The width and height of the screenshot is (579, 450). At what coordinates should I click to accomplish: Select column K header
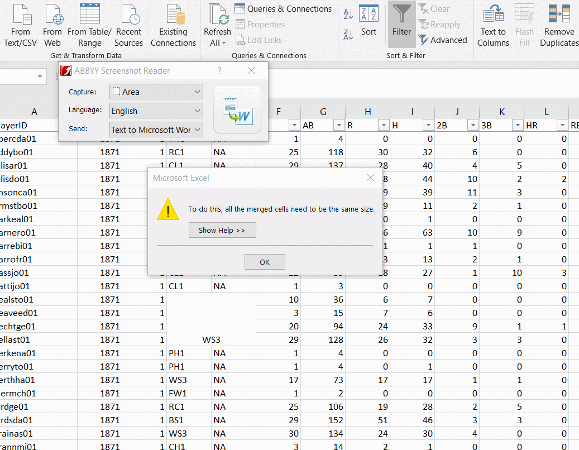tap(502, 112)
